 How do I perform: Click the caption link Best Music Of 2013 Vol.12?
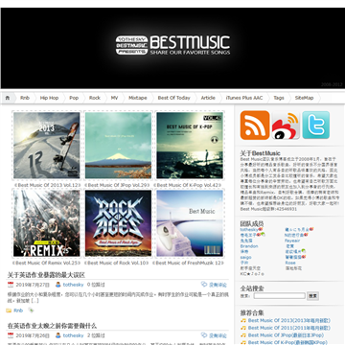pos(47,185)
